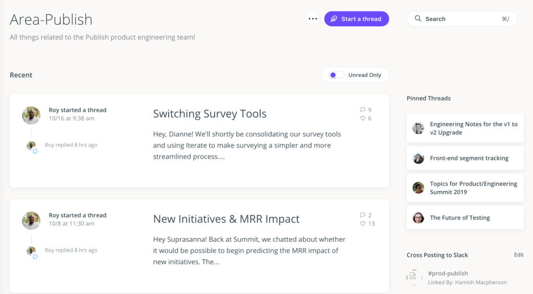The height and width of the screenshot is (294, 533).
Task: Click heart icon on New Initiatives thread
Action: [x=363, y=224]
